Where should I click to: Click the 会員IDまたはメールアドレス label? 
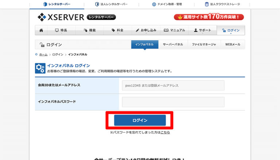59,85
